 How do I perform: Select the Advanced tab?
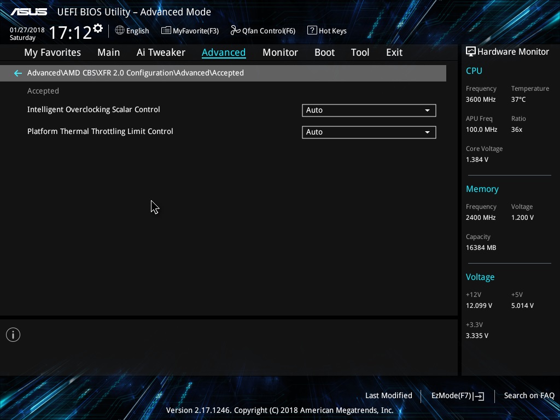pos(224,52)
